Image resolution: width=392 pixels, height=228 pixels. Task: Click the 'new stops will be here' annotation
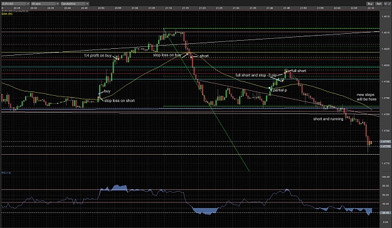pyautogui.click(x=366, y=97)
